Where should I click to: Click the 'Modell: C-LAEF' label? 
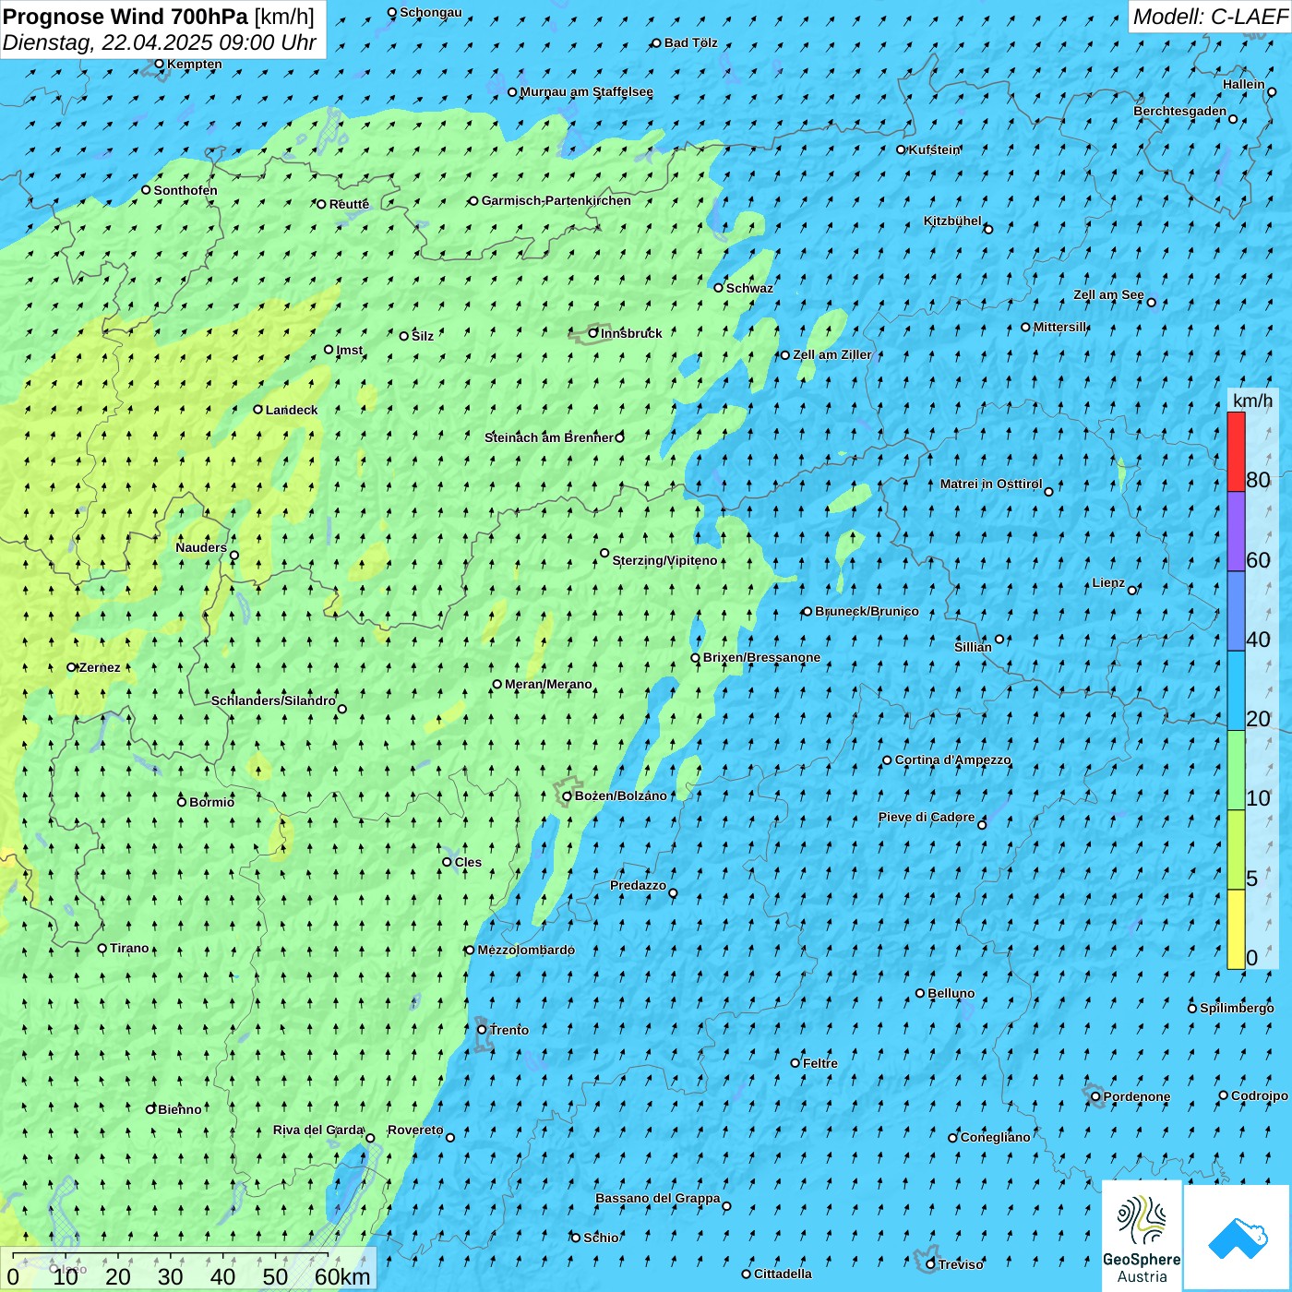[1210, 17]
